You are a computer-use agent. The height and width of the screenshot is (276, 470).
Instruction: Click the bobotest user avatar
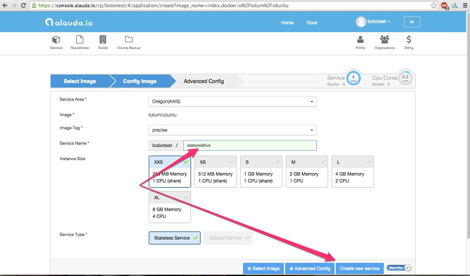(361, 22)
